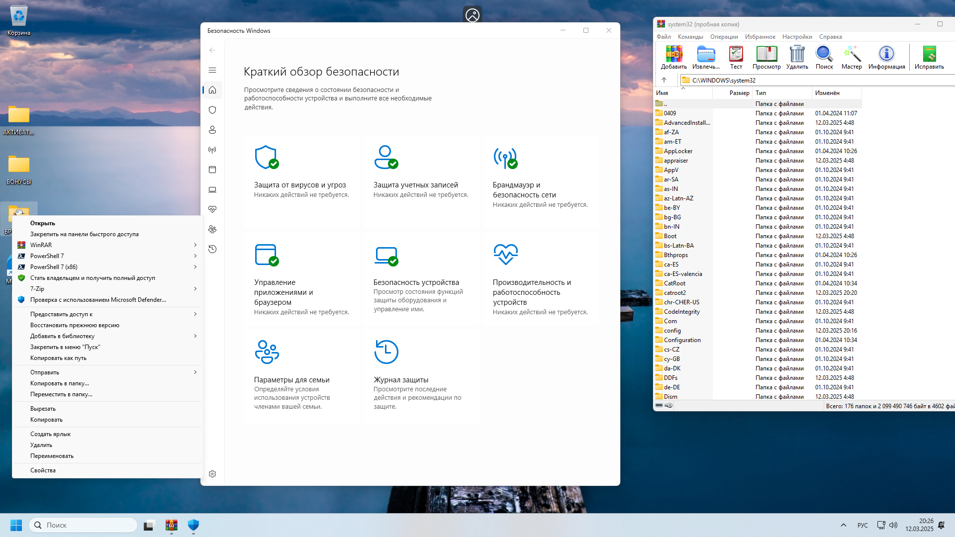Open Firewall and network sidebar icon
The height and width of the screenshot is (537, 955).
[212, 150]
